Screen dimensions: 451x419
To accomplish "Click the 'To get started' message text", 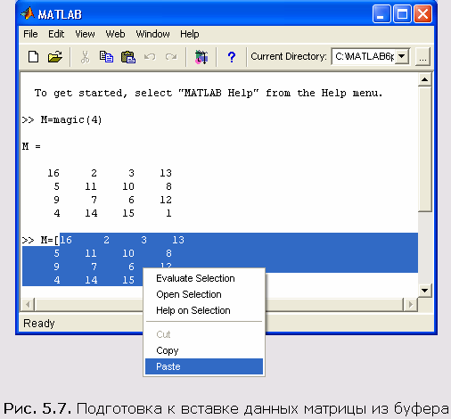I will click(209, 94).
